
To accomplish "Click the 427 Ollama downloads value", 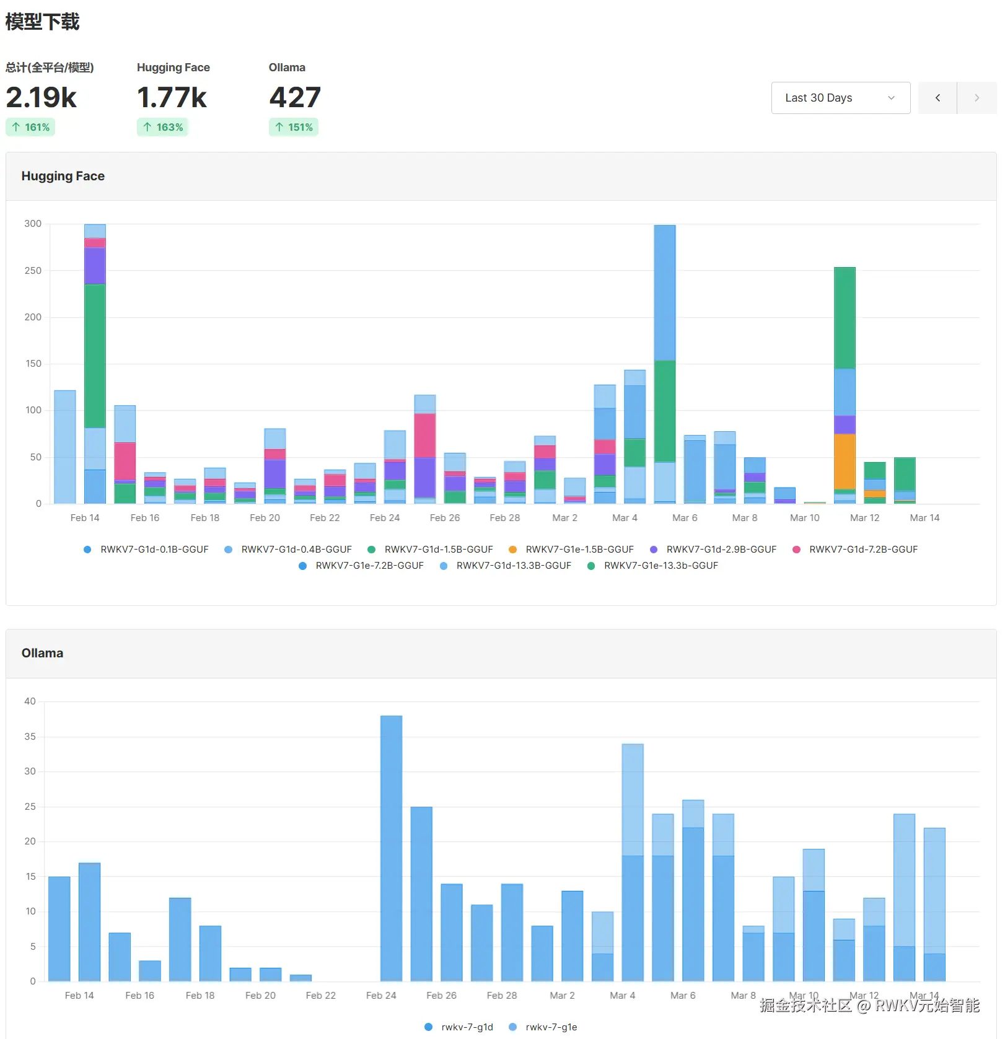I will point(295,97).
